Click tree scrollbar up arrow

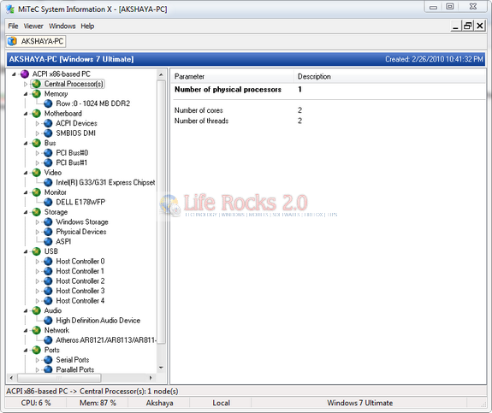tap(161, 74)
